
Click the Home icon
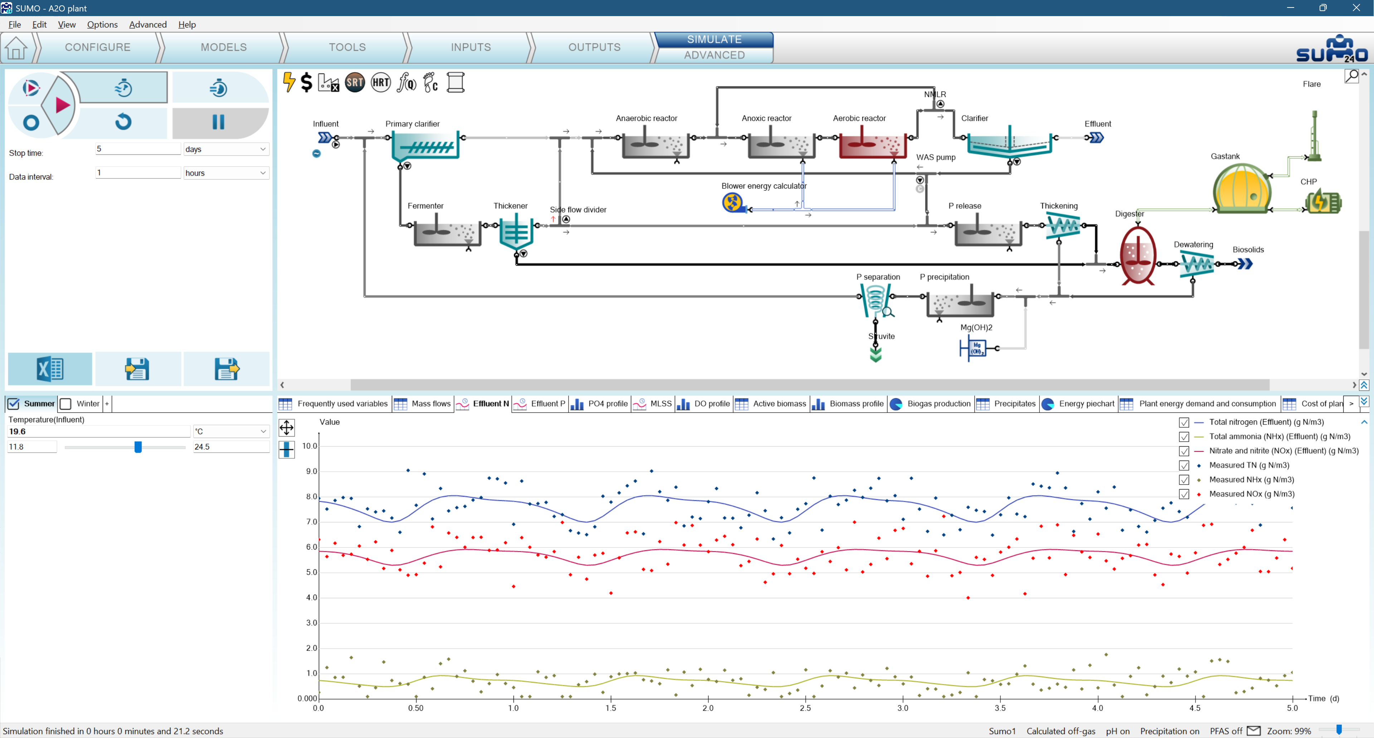[x=16, y=48]
